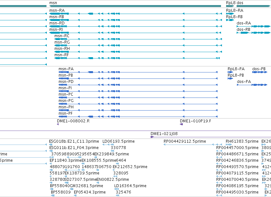This screenshot has height=197, width=271.
Task: Open the msn-PH protein label
Action: click(66, 107)
